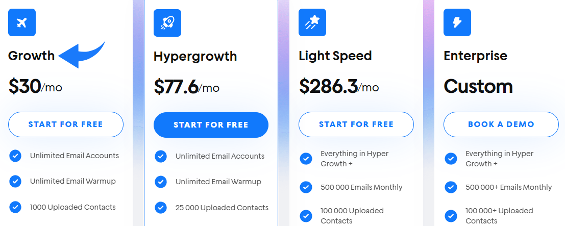This screenshot has height=226, width=565.
Task: Click checkmark beside Growth Unlimited Email Warmup
Action: tap(15, 181)
